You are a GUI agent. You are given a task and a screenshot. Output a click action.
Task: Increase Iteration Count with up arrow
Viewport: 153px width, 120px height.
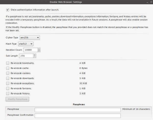[39, 49]
